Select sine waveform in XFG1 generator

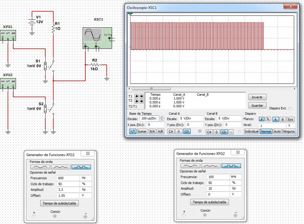coord(40,167)
